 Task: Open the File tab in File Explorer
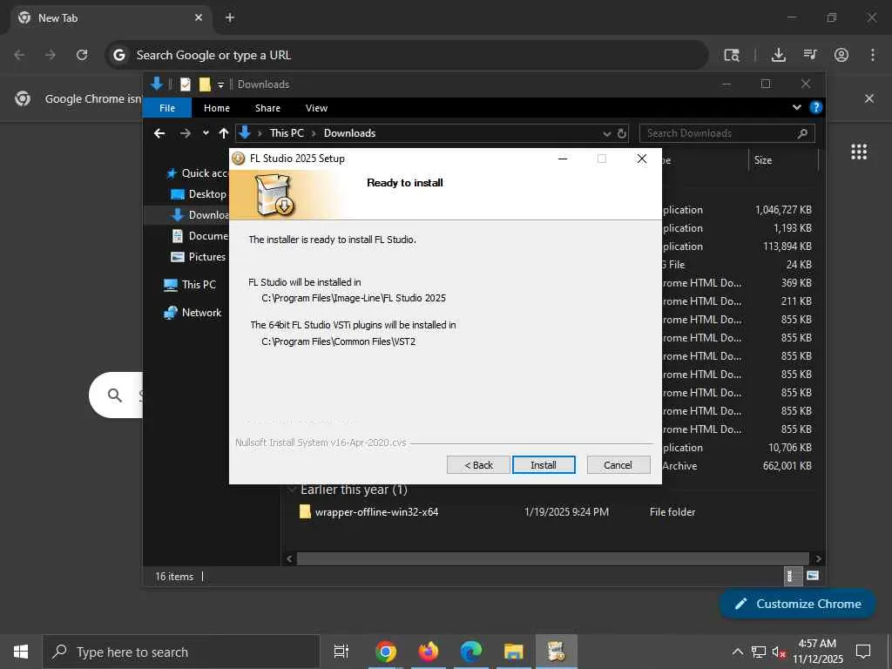pyautogui.click(x=167, y=108)
